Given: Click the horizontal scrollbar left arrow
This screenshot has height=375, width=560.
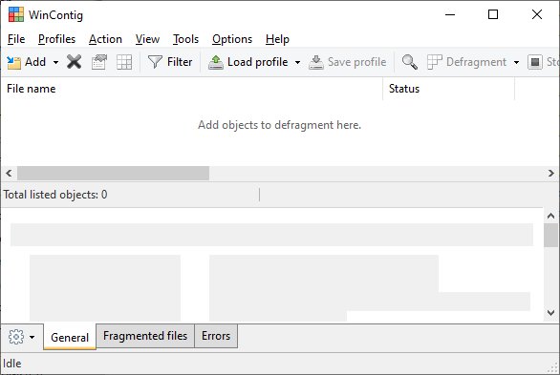Looking at the screenshot, I should click(9, 174).
